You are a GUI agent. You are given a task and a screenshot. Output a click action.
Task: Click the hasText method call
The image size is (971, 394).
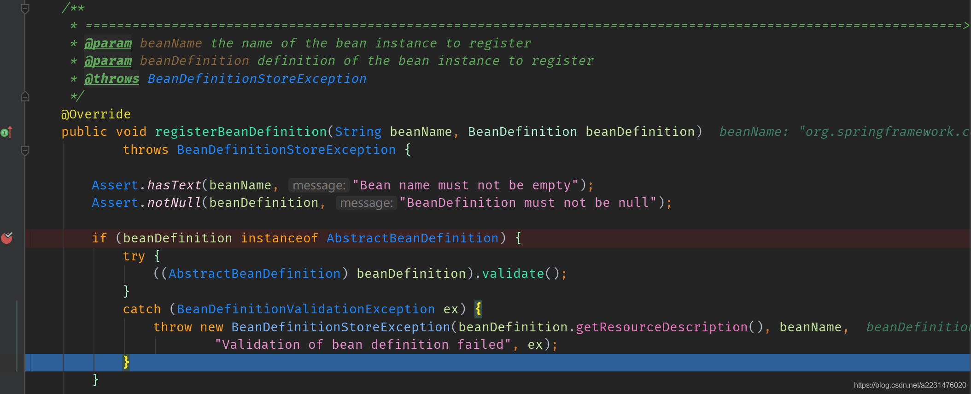pos(174,185)
